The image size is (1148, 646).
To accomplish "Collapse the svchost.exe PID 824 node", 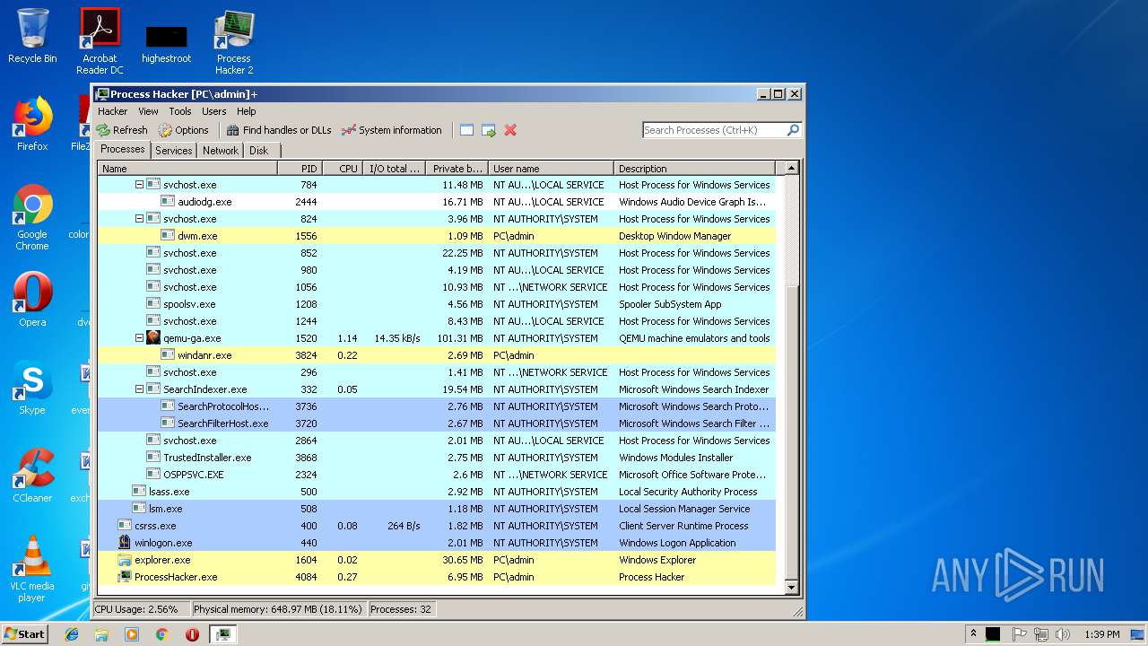I will [139, 219].
